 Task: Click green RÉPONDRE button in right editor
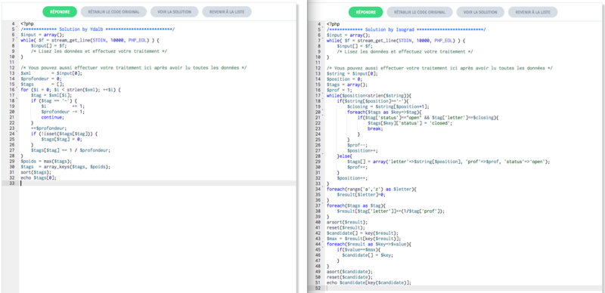[366, 12]
